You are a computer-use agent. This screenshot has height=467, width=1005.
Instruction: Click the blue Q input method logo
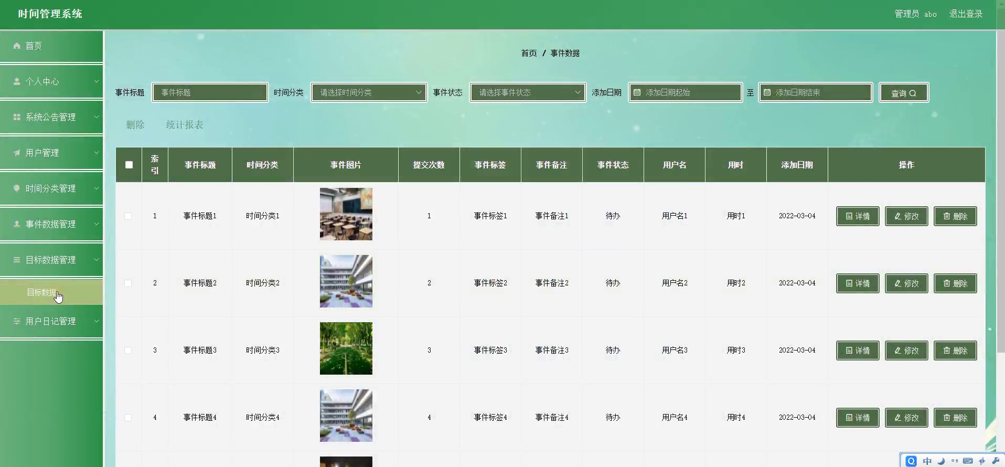[911, 461]
